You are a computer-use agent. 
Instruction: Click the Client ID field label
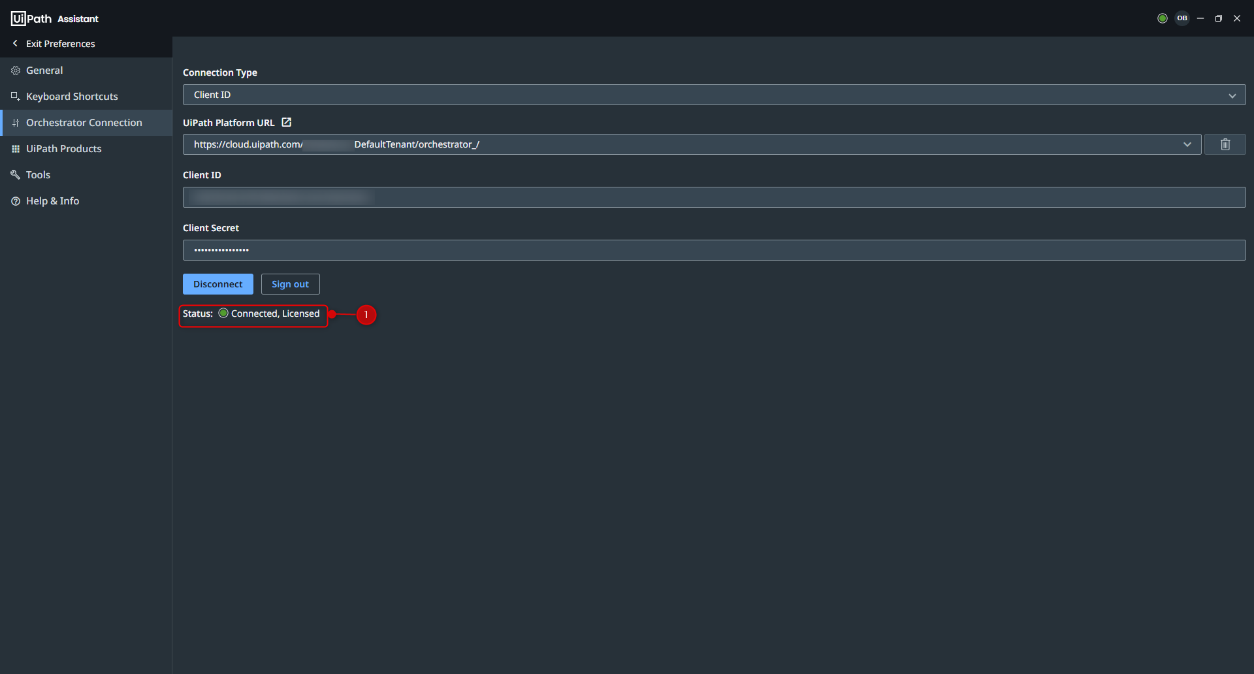pyautogui.click(x=202, y=175)
